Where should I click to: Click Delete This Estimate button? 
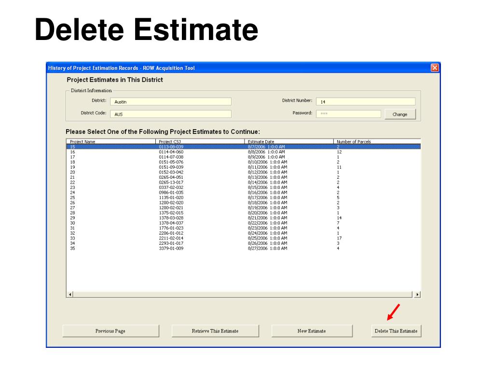pos(396,331)
